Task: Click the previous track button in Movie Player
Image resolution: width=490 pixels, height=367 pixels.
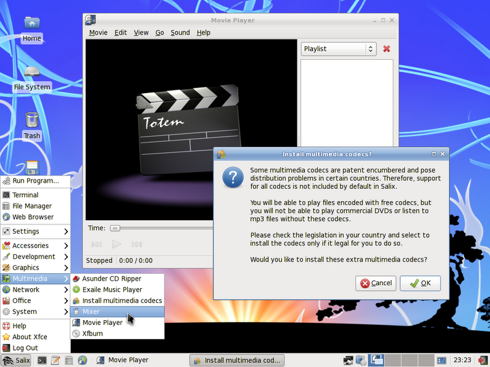Action: [x=97, y=244]
